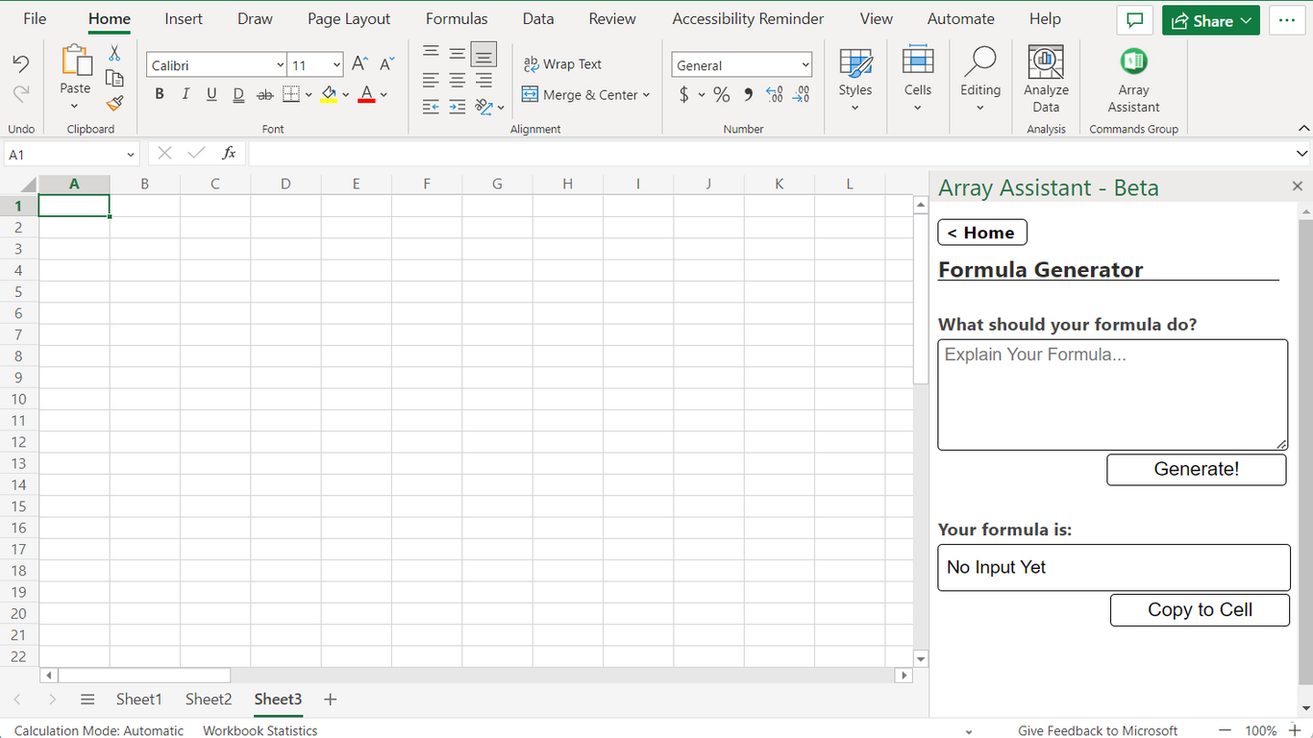
Task: Expand Merge & Center dropdown arrow
Action: 646,94
